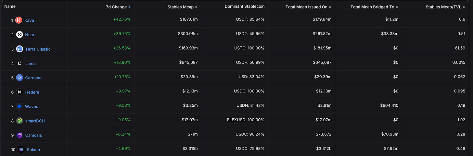Open the Solana chain link
The image size is (473, 156).
click(34, 150)
